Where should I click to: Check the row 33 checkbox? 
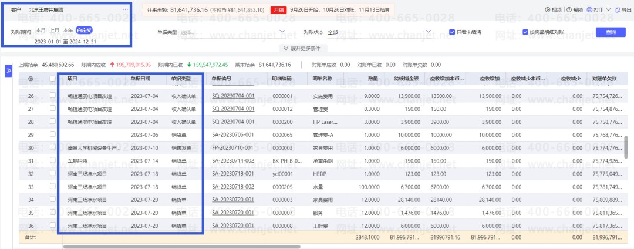click(52, 186)
